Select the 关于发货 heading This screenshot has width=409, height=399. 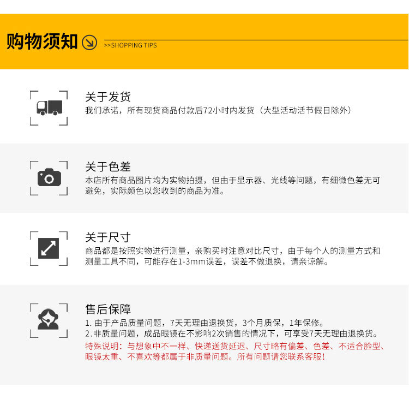click(x=108, y=97)
